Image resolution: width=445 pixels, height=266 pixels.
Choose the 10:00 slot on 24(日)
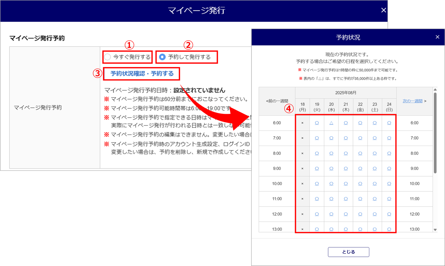point(389,184)
